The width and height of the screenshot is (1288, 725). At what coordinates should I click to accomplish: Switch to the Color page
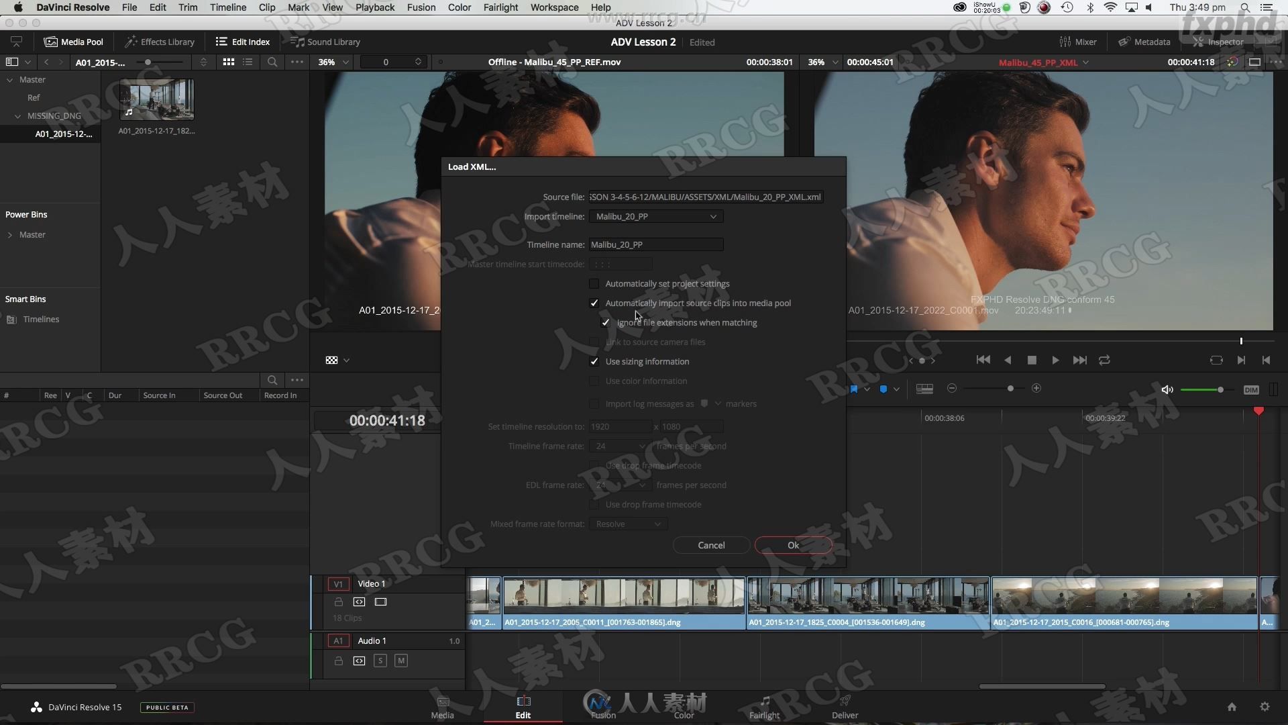point(684,708)
